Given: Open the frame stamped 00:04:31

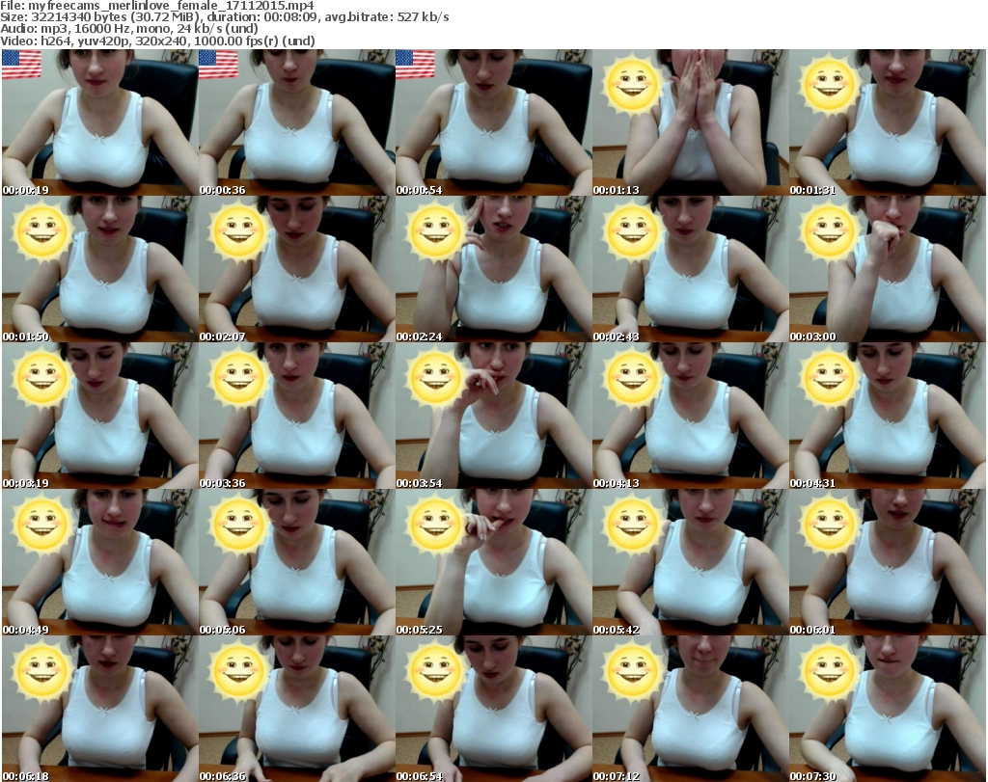Looking at the screenshot, I should (x=888, y=417).
